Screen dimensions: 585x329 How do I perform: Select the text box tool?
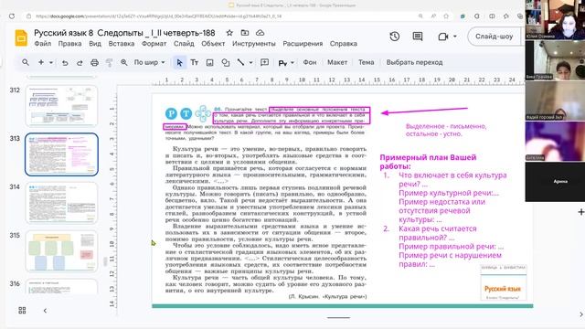point(195,63)
